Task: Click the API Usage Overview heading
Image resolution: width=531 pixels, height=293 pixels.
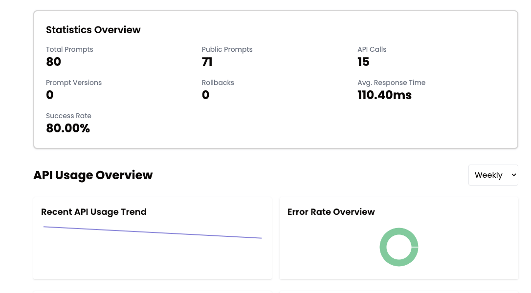Action: (x=93, y=175)
